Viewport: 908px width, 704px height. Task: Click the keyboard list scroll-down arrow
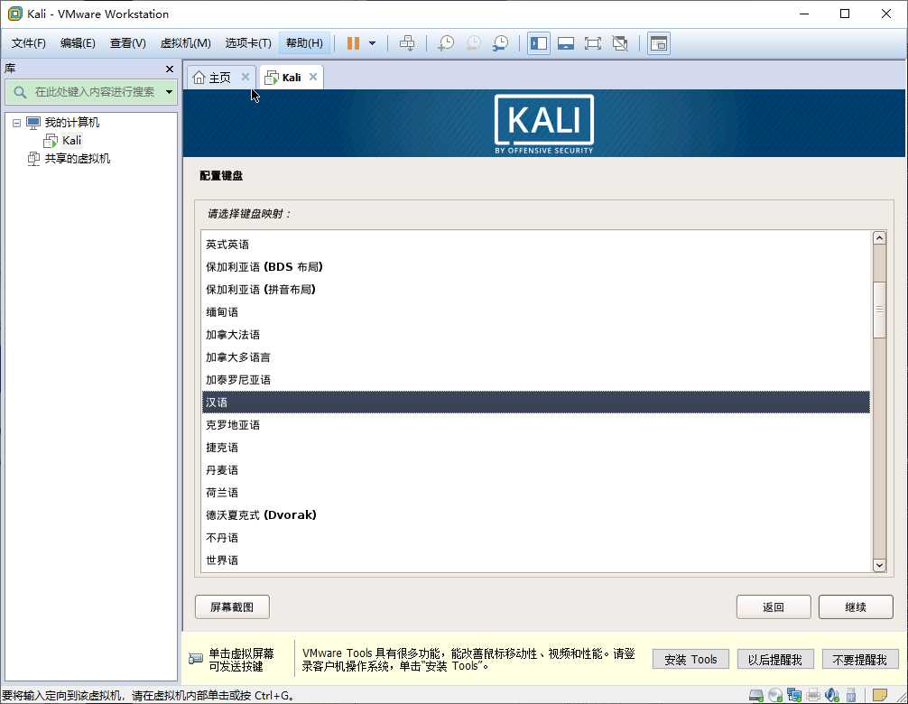point(879,565)
